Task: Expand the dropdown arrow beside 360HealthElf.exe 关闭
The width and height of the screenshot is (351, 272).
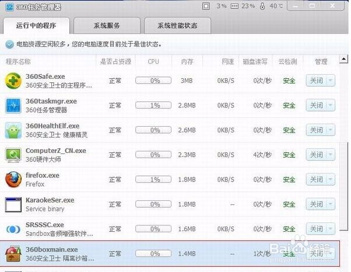Action: click(331, 130)
